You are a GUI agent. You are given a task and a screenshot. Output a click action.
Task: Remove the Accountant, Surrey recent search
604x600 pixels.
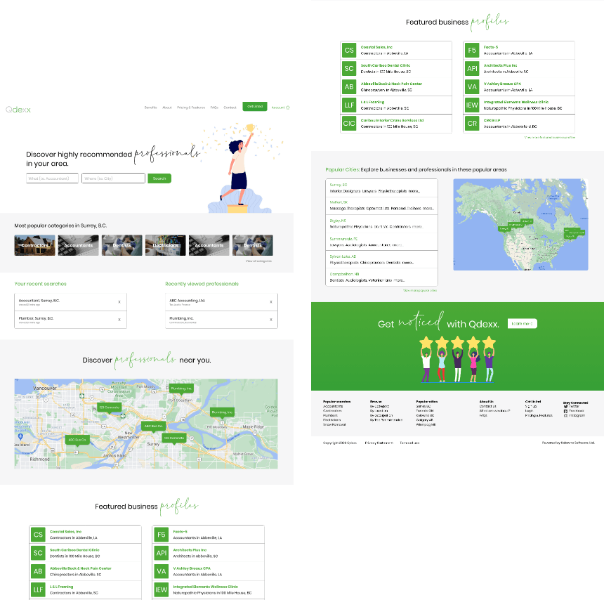point(119,301)
